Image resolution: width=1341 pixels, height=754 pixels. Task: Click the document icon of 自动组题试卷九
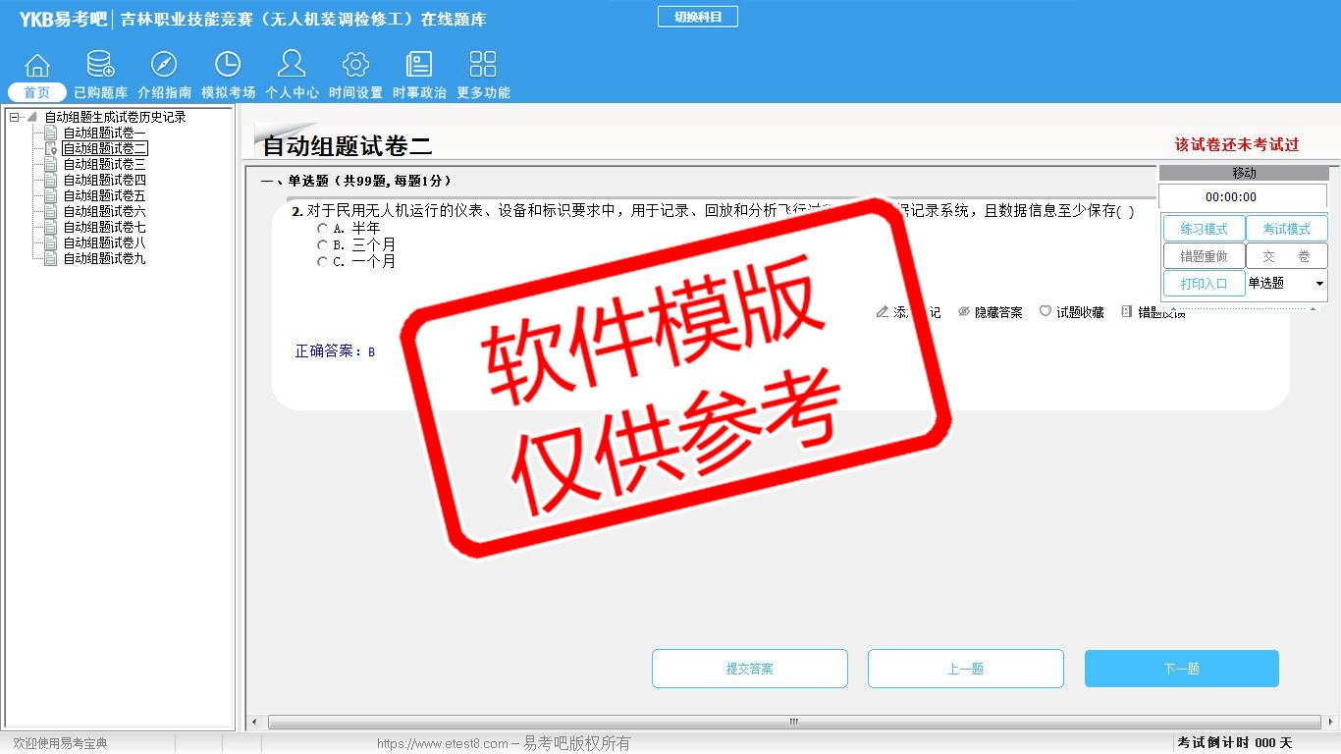click(51, 258)
